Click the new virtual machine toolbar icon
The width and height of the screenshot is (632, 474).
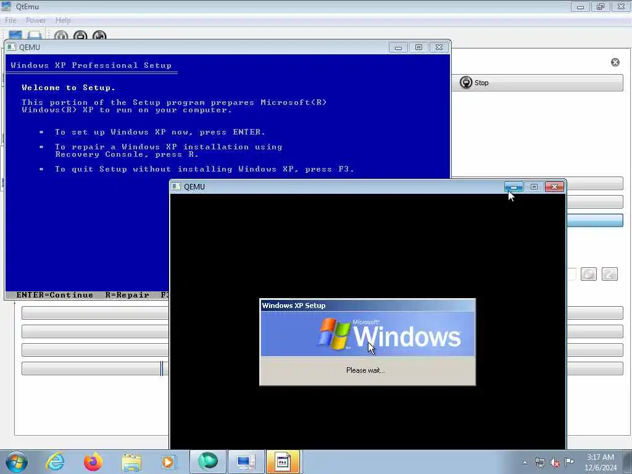click(x=15, y=35)
